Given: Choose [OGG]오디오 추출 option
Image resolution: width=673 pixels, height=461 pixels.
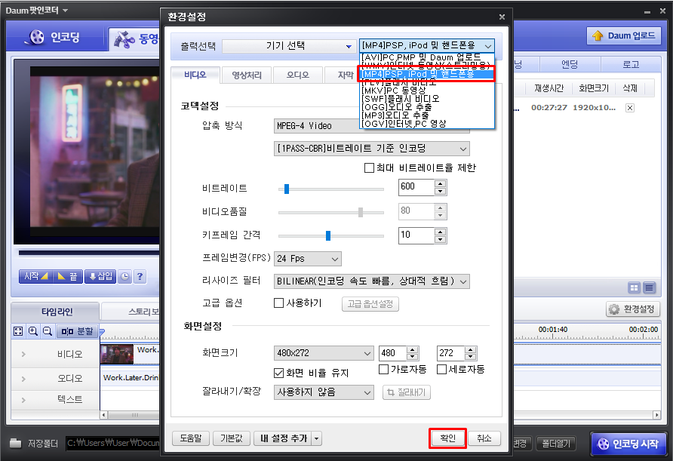Looking at the screenshot, I should point(426,107).
